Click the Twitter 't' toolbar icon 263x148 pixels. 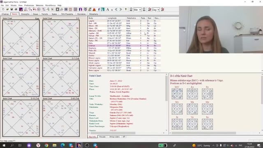coord(103,9)
